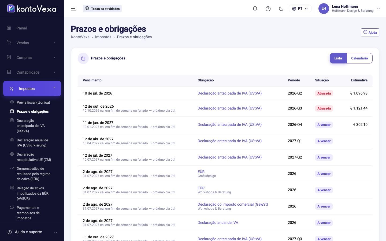Expand the Compras submenu chevron
386x241 pixels.
(54, 58)
